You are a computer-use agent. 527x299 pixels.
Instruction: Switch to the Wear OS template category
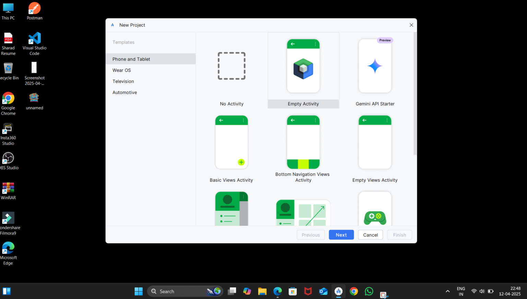[x=121, y=70]
